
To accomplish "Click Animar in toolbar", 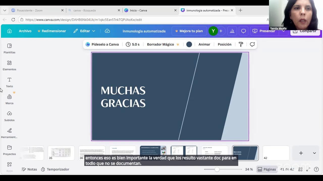I will [204, 44].
